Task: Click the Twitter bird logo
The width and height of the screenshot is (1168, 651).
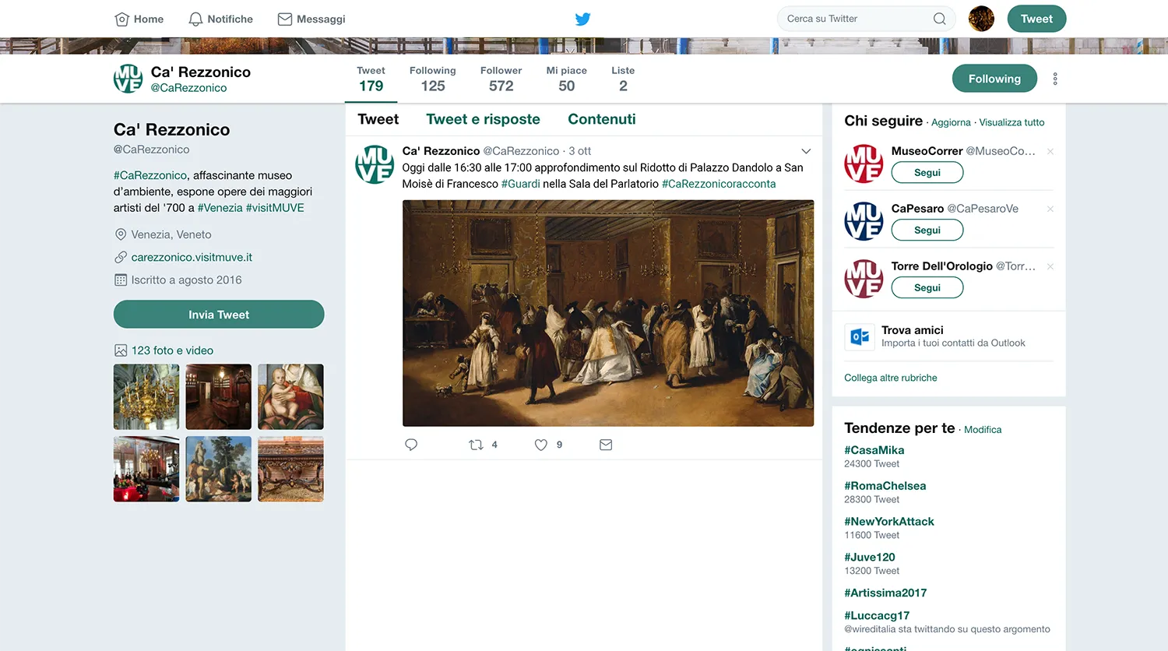Action: tap(582, 19)
